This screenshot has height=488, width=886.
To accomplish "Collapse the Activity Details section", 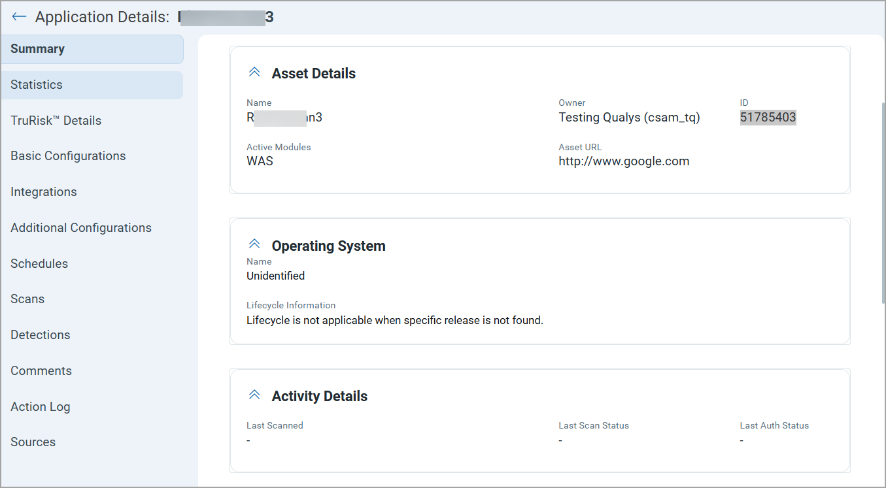I will (254, 395).
